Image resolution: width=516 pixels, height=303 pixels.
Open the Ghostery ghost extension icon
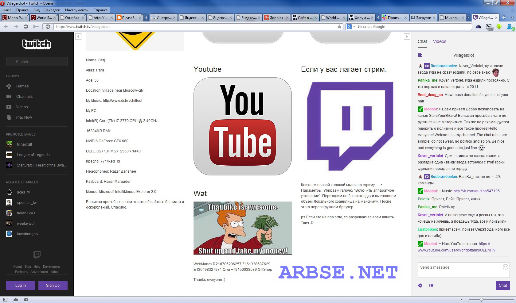pyautogui.click(x=510, y=27)
